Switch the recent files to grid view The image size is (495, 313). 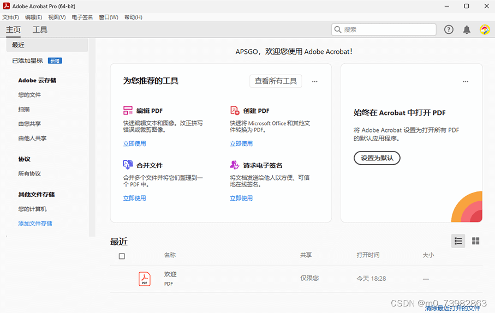point(475,241)
